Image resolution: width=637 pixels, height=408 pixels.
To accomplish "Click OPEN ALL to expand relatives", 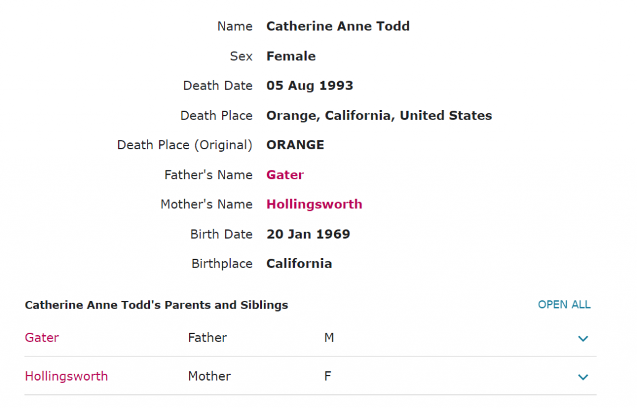I will pyautogui.click(x=564, y=305).
